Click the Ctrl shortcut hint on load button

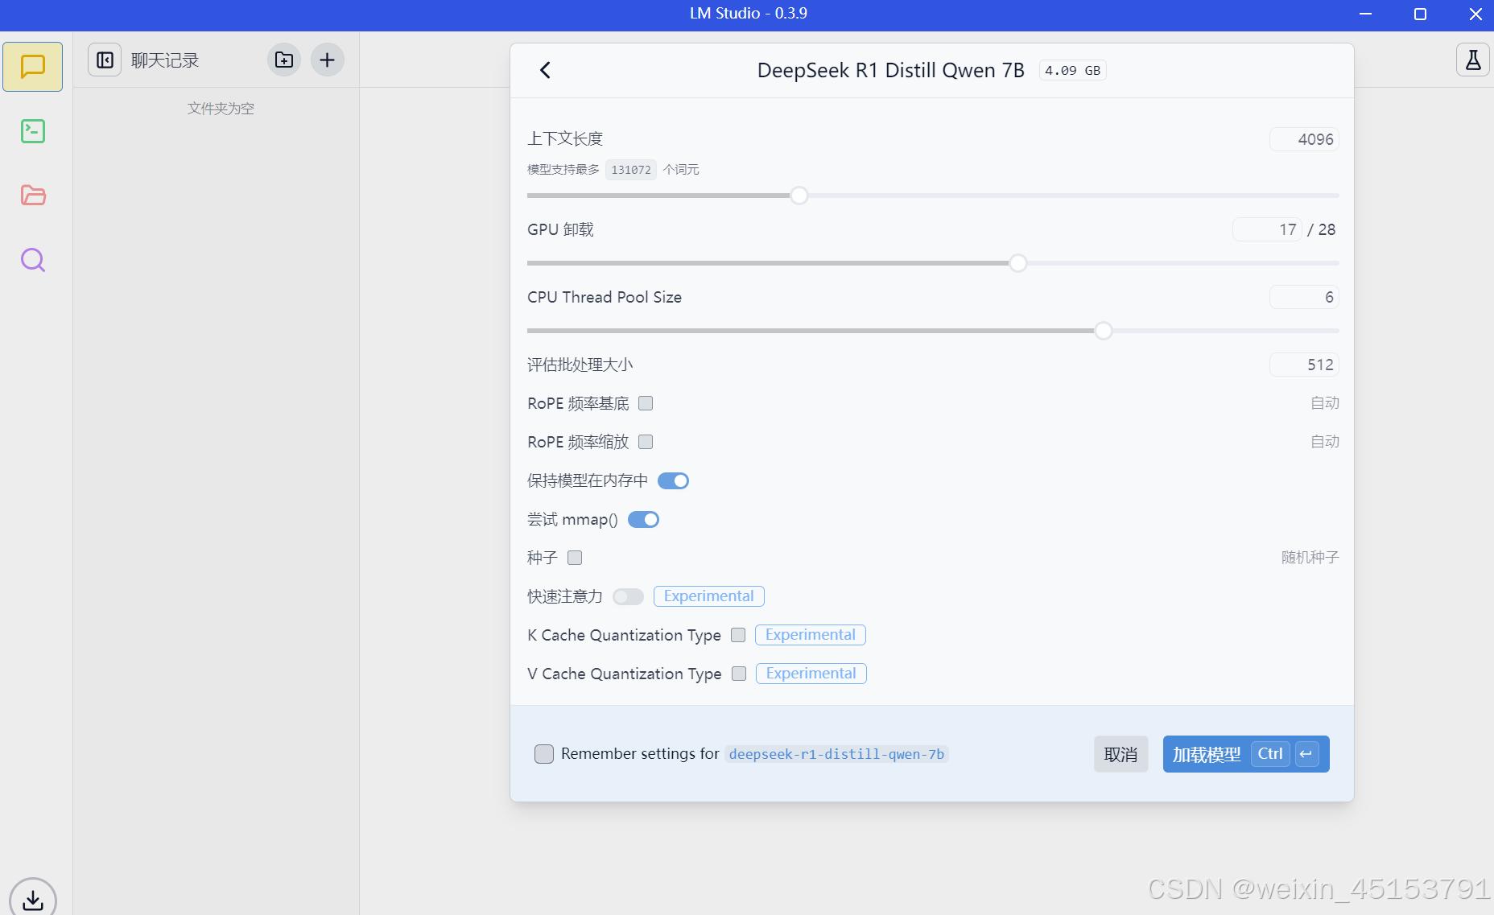(1270, 754)
